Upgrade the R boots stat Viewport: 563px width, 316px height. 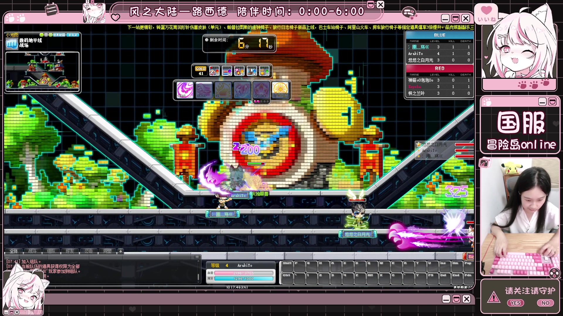[252, 71]
